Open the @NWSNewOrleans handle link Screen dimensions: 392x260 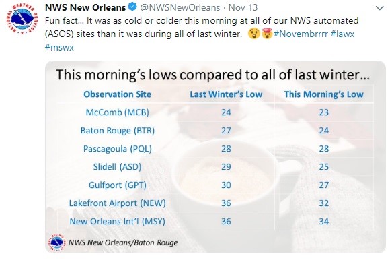tap(180, 7)
